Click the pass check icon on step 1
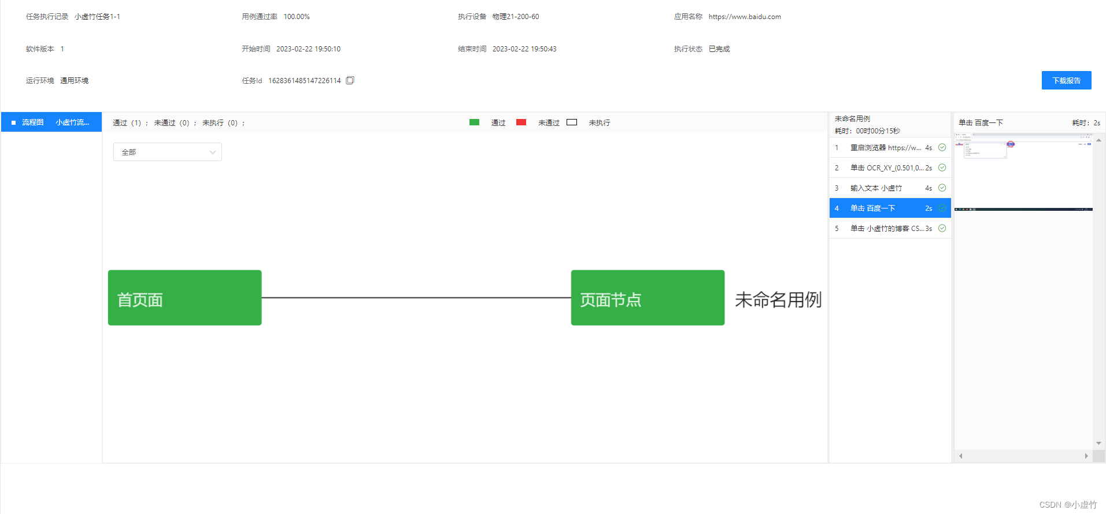This screenshot has height=514, width=1106. 942,147
